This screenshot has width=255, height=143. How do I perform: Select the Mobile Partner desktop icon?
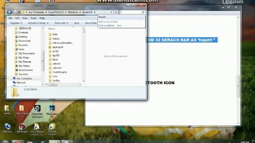click(52, 129)
